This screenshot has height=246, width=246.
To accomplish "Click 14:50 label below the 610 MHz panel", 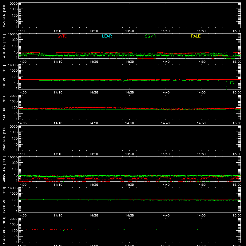I will tap(201, 93).
